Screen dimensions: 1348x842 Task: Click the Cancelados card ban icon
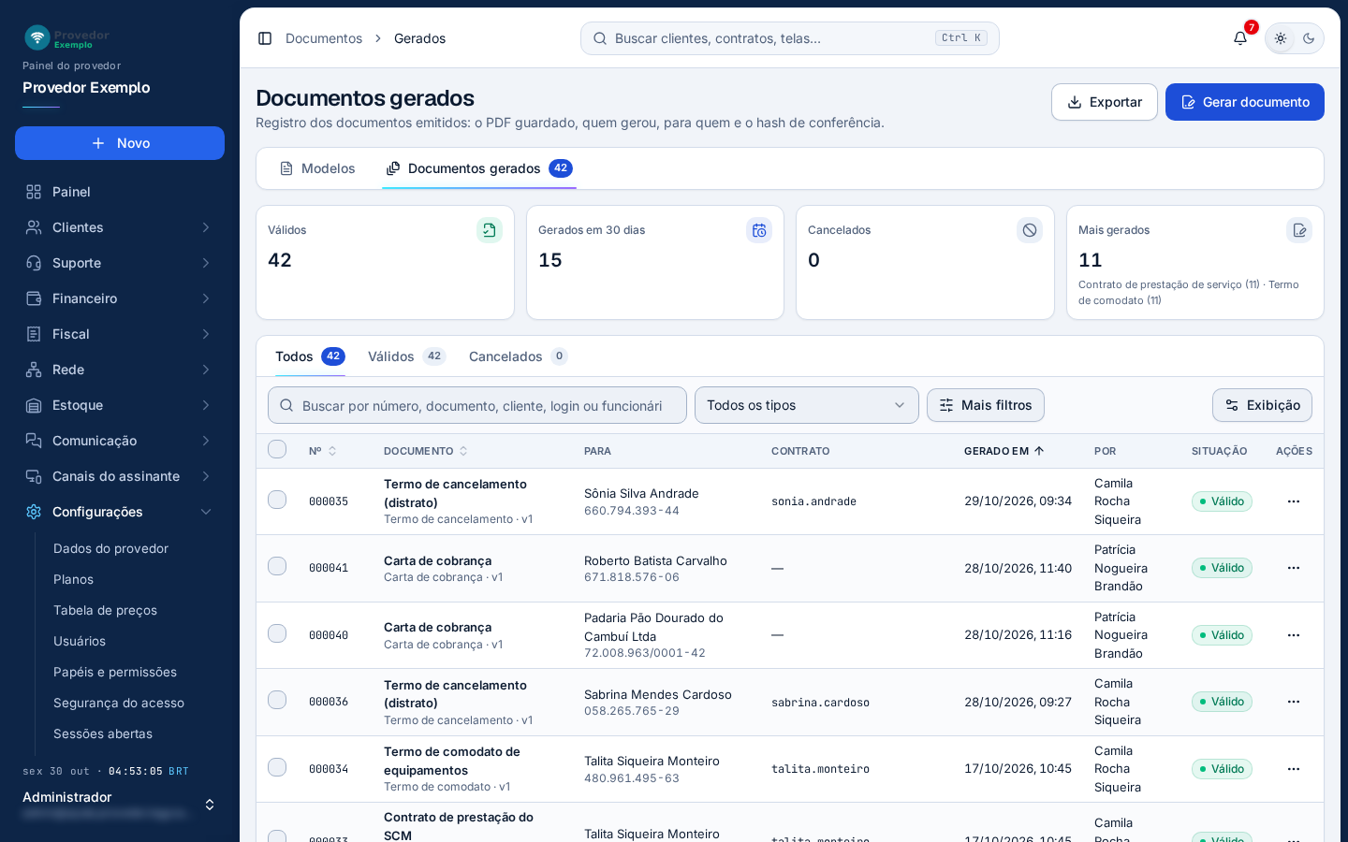pos(1030,230)
